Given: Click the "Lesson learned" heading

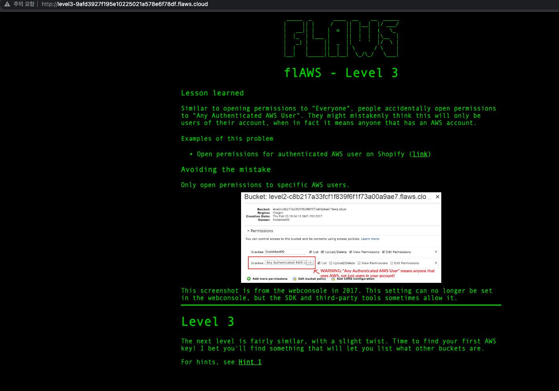Looking at the screenshot, I should (212, 93).
